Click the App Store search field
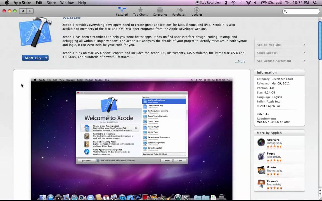322x201 pixels. pos(301,11)
